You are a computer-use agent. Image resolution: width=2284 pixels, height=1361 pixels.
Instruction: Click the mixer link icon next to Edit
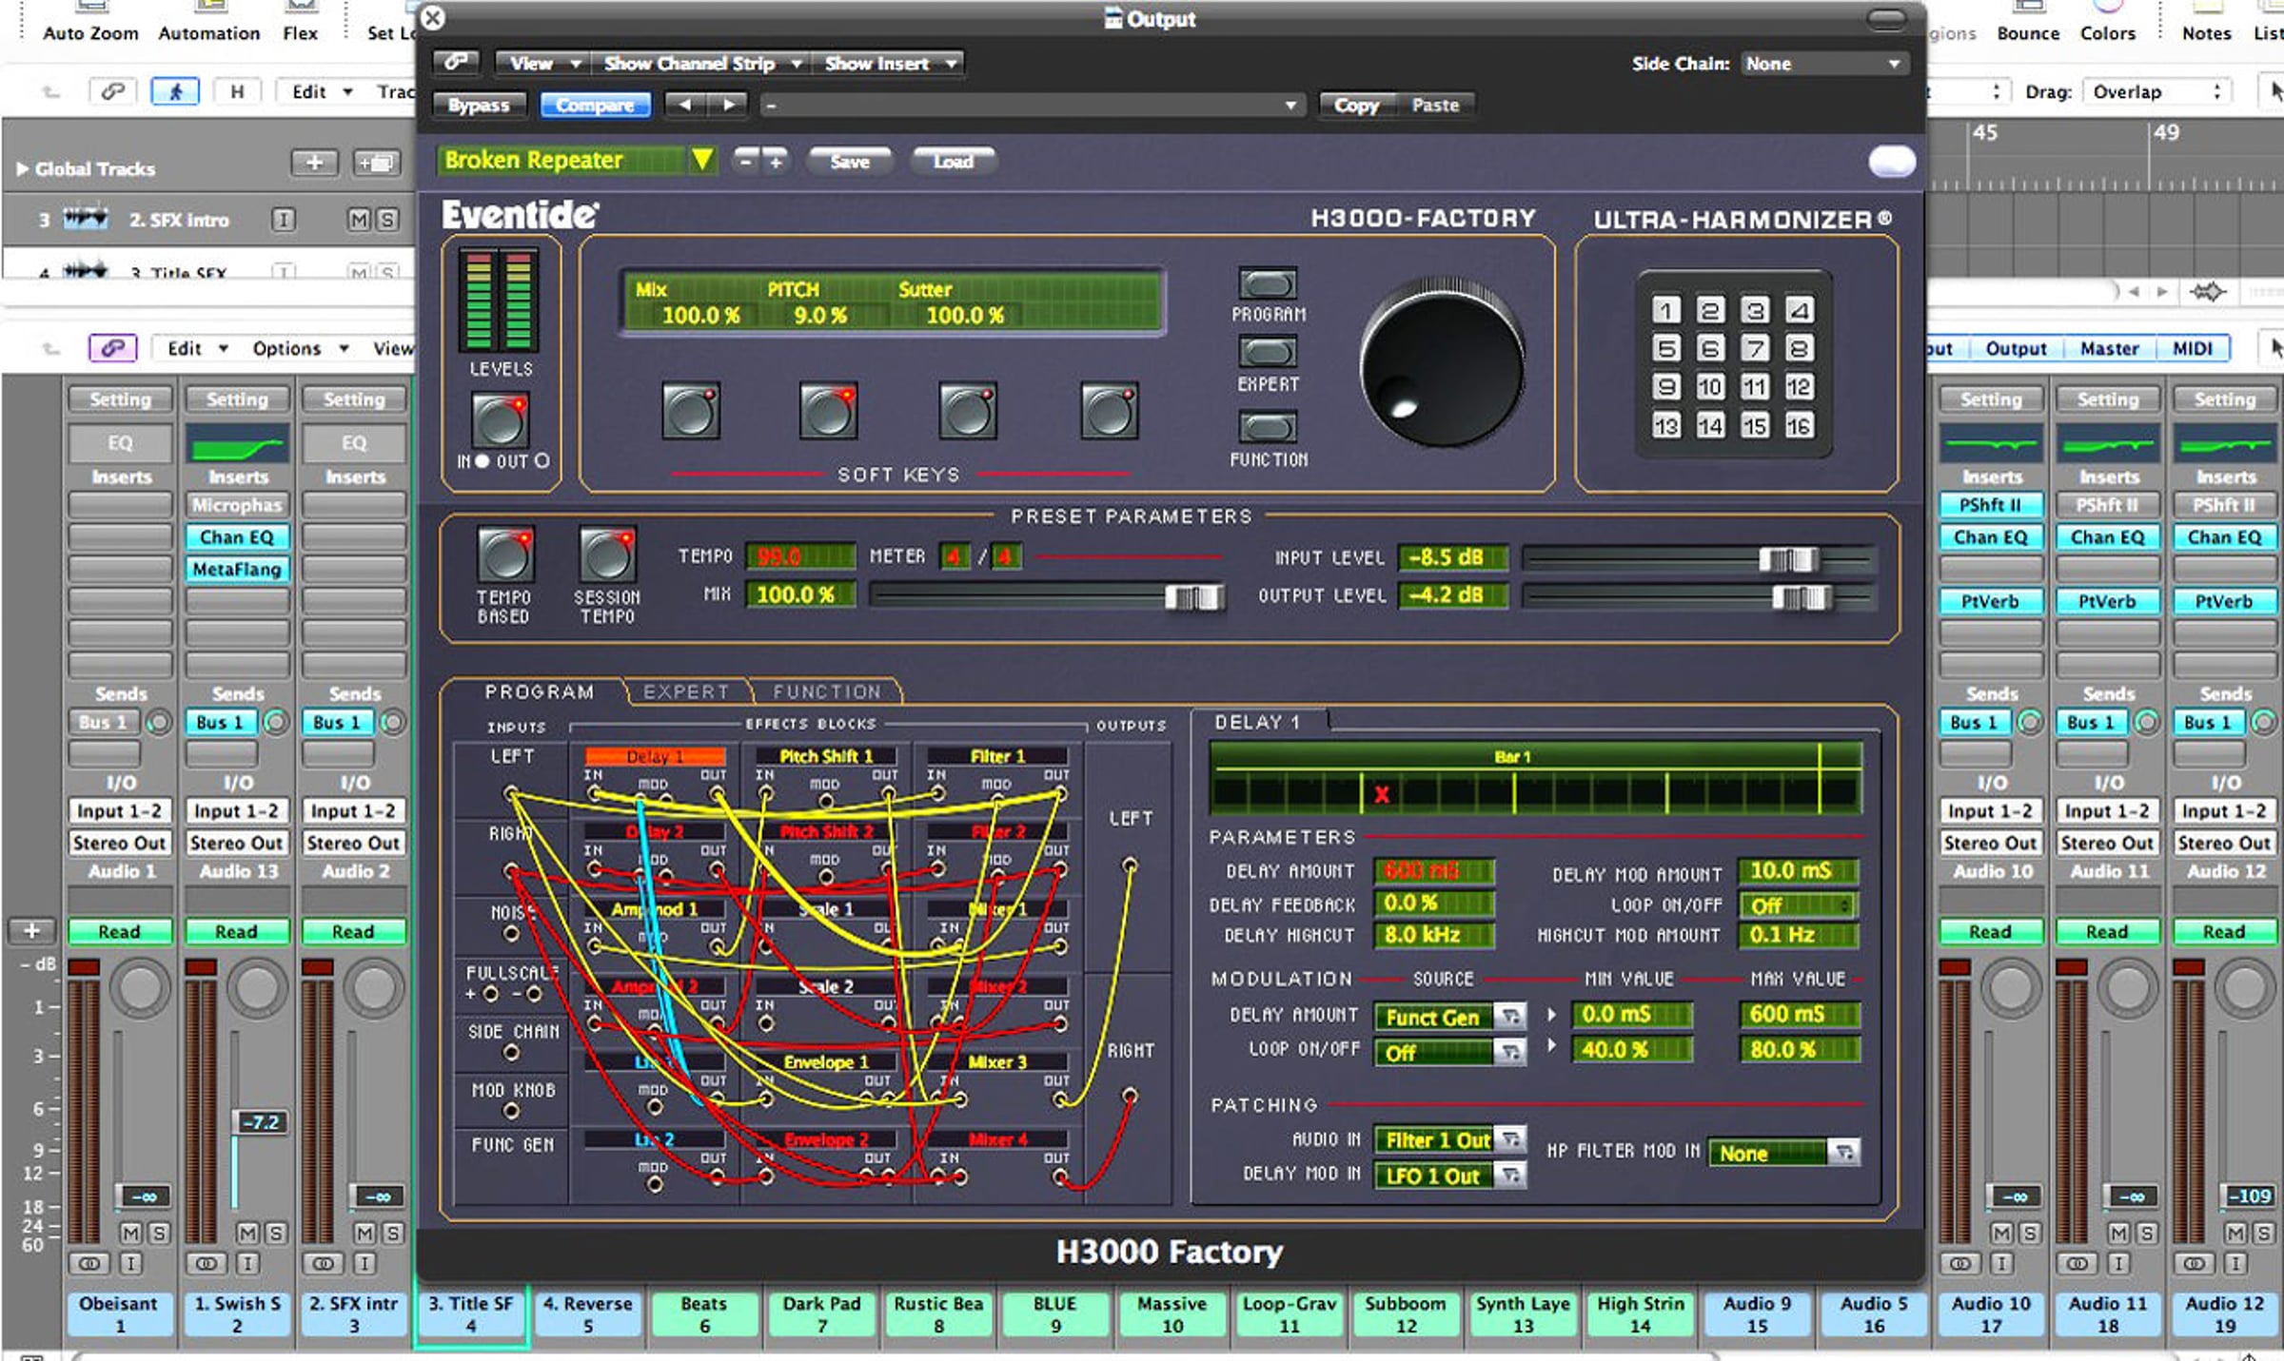point(112,348)
